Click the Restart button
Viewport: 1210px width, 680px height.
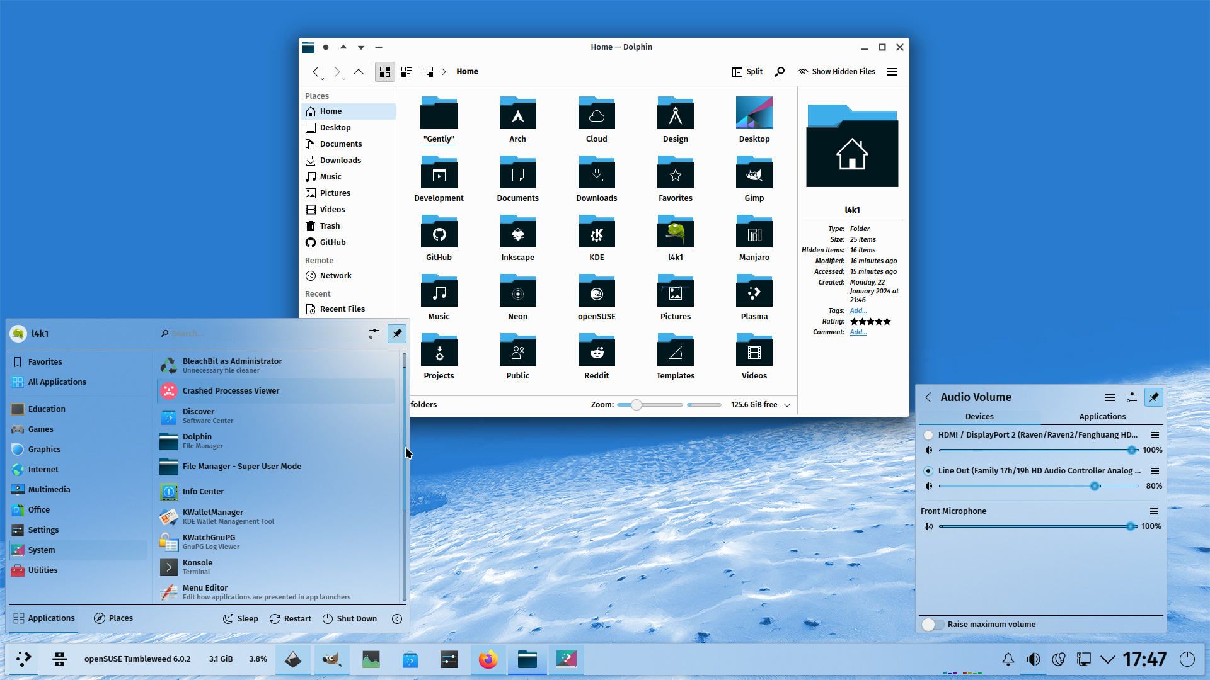click(x=291, y=619)
